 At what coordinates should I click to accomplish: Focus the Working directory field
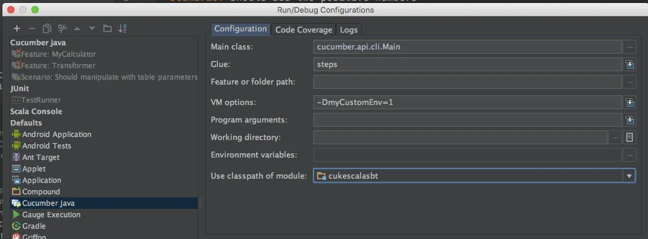[460, 137]
